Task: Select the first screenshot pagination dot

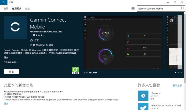Action: coord(175,72)
